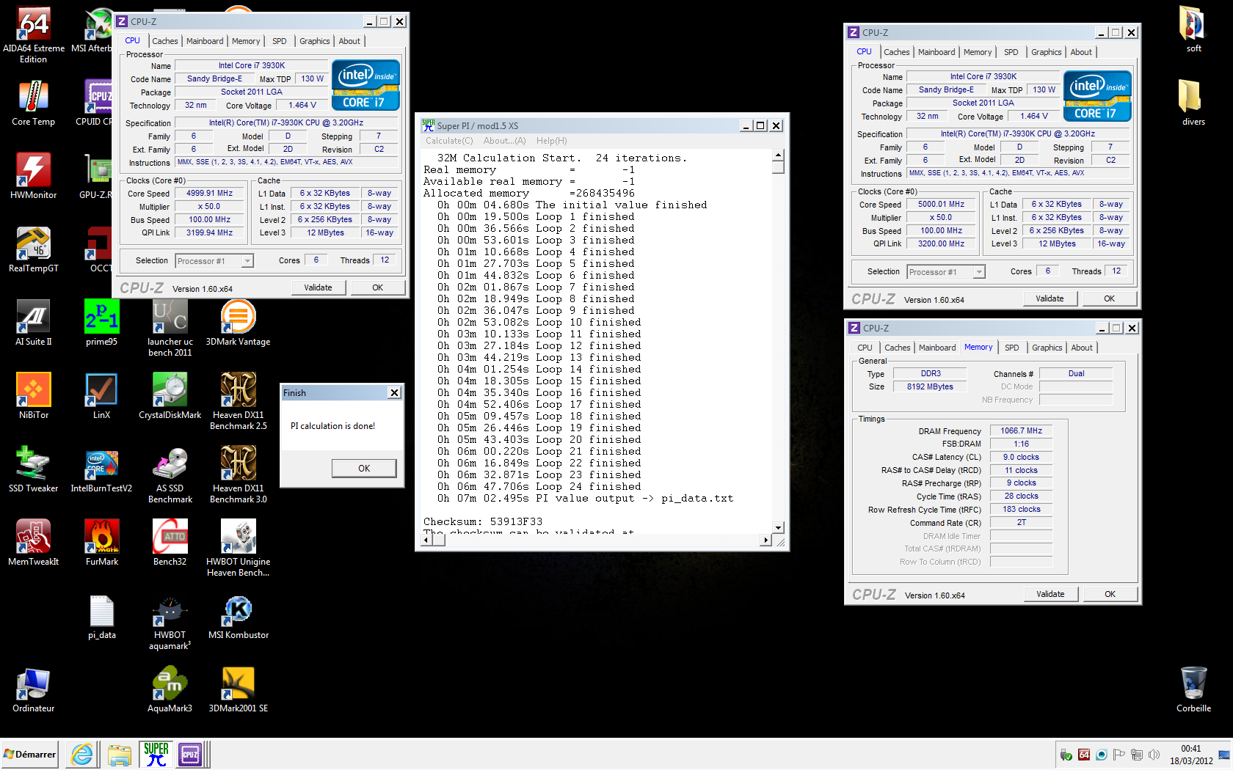The image size is (1233, 770).
Task: Click Super PI vertical scrollbar up arrow
Action: 779,155
